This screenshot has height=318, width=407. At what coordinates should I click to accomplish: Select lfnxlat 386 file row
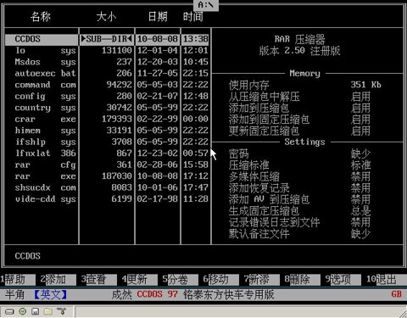coord(107,153)
